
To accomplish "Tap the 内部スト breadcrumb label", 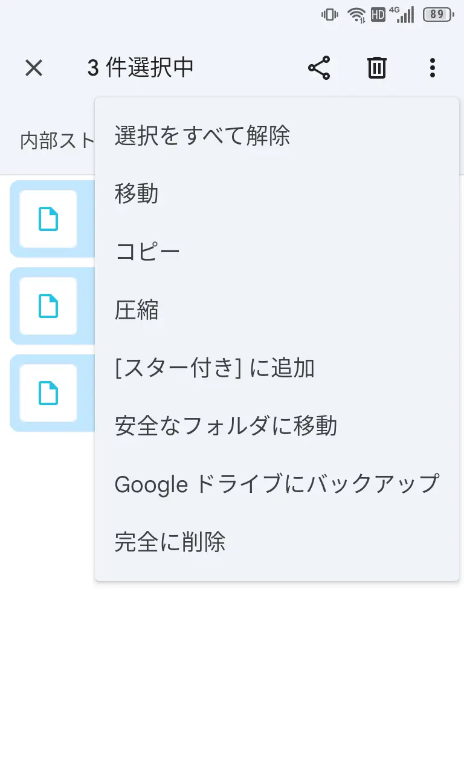I will 57,140.
